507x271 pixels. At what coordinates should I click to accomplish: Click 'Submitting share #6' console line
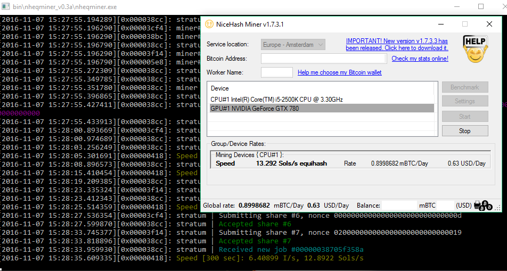340,216
